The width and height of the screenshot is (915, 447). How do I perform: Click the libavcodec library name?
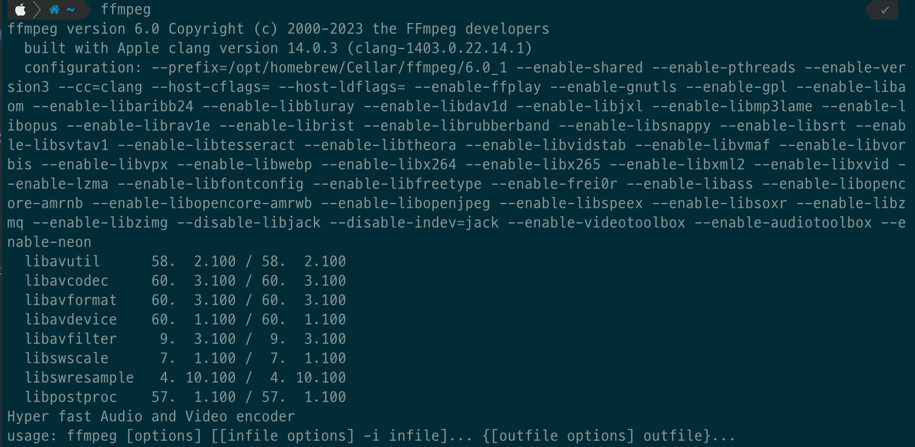(67, 281)
